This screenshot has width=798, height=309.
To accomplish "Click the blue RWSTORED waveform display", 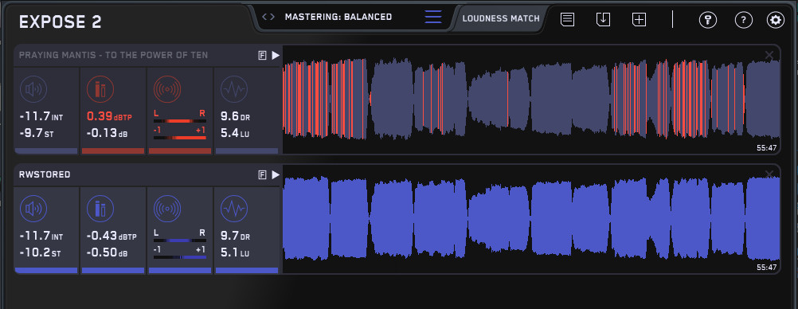I will point(531,219).
